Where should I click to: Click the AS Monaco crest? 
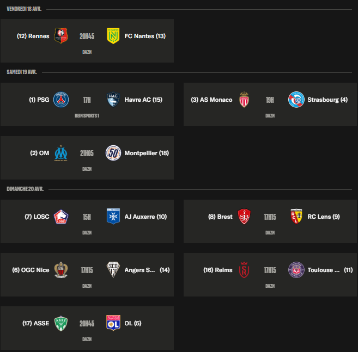244,100
